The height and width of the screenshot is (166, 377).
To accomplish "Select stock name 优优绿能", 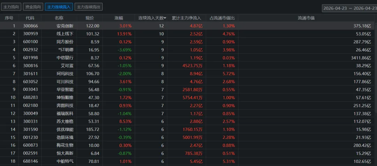I will pos(65,129).
